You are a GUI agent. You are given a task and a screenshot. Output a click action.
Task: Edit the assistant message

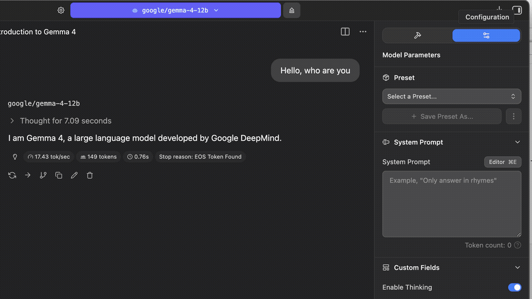click(74, 176)
